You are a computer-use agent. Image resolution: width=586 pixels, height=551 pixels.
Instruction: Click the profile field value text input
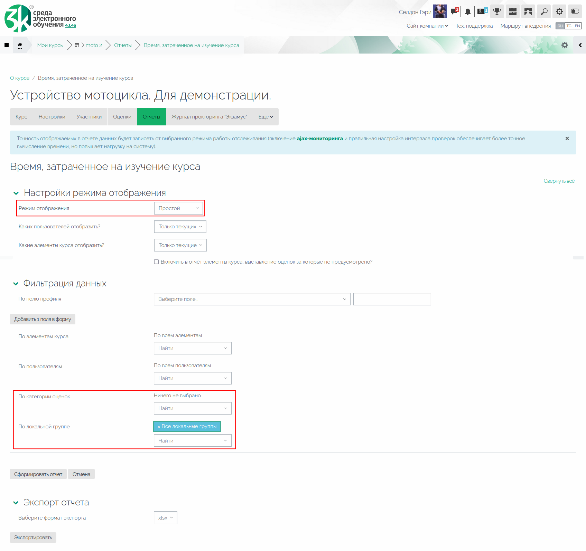(392, 299)
